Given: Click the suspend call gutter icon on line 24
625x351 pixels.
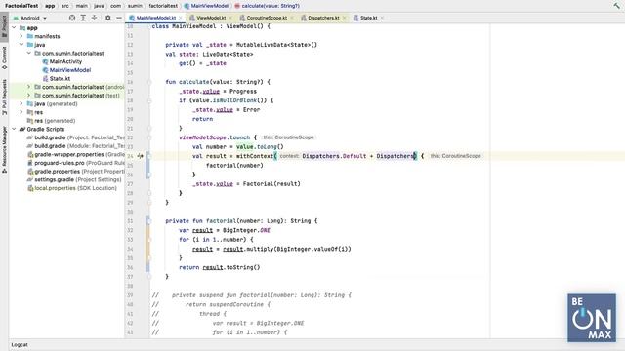Looking at the screenshot, I should click(140, 156).
